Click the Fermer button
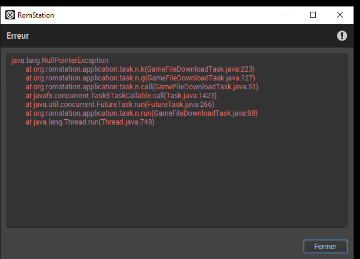Screen dimensions: 360x259 pyautogui.click(x=325, y=247)
